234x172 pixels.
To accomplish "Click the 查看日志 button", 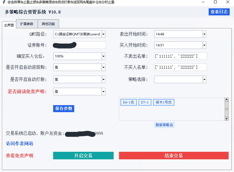I will point(219,12).
